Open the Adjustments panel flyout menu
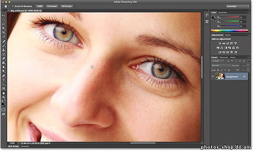 [x=248, y=35]
